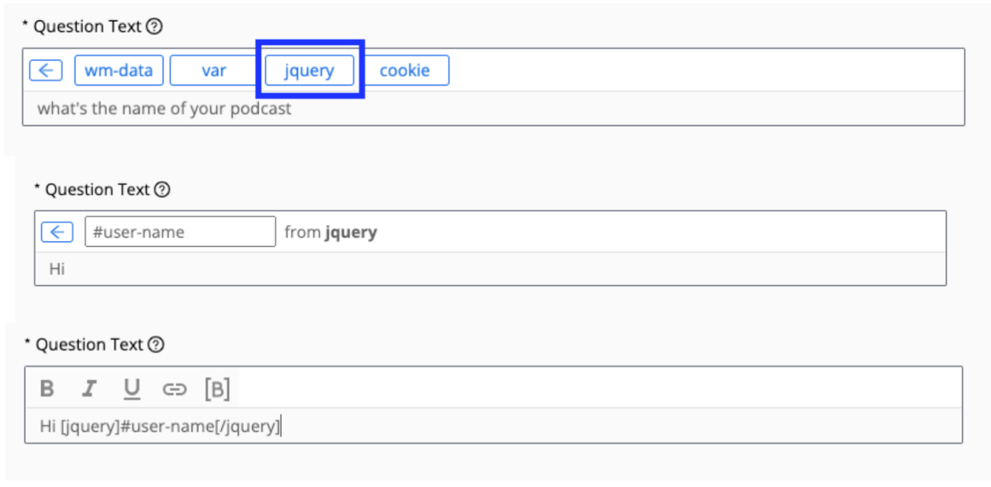Select the cookie variable source
Image resolution: width=991 pixels, height=487 pixels.
click(x=406, y=70)
